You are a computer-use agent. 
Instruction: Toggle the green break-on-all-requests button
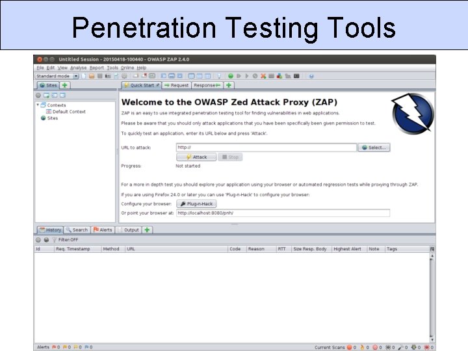(230, 76)
